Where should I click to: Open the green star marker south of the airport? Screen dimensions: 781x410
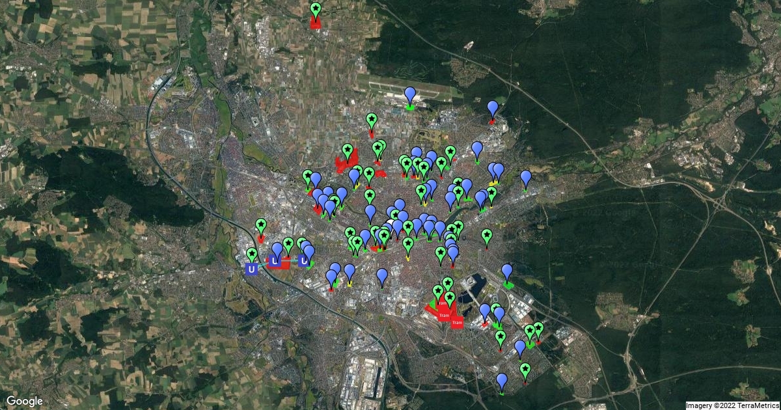pos(372,121)
